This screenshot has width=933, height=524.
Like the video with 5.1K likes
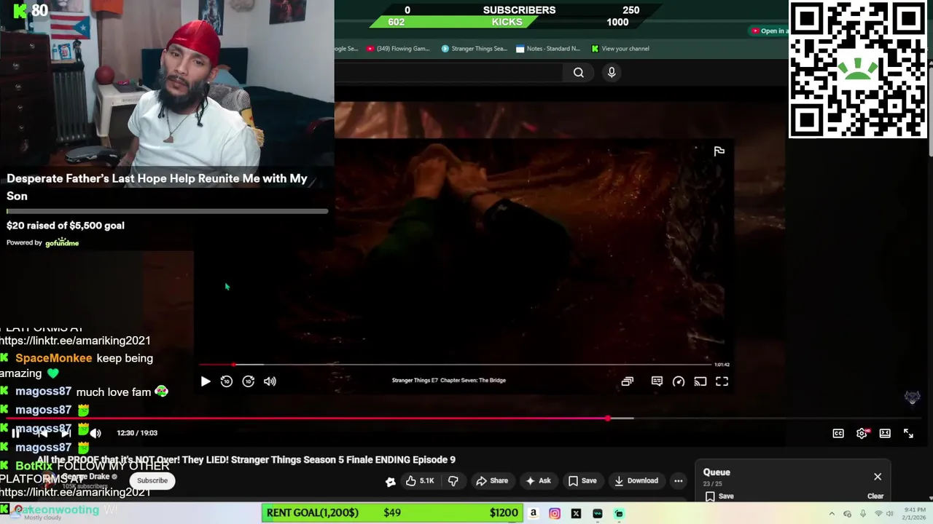pos(420,480)
